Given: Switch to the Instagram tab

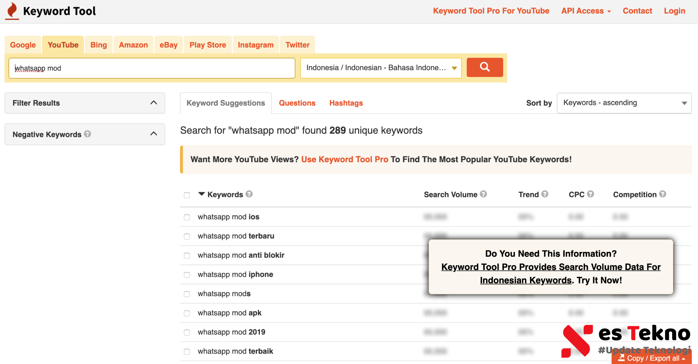Looking at the screenshot, I should pos(255,45).
